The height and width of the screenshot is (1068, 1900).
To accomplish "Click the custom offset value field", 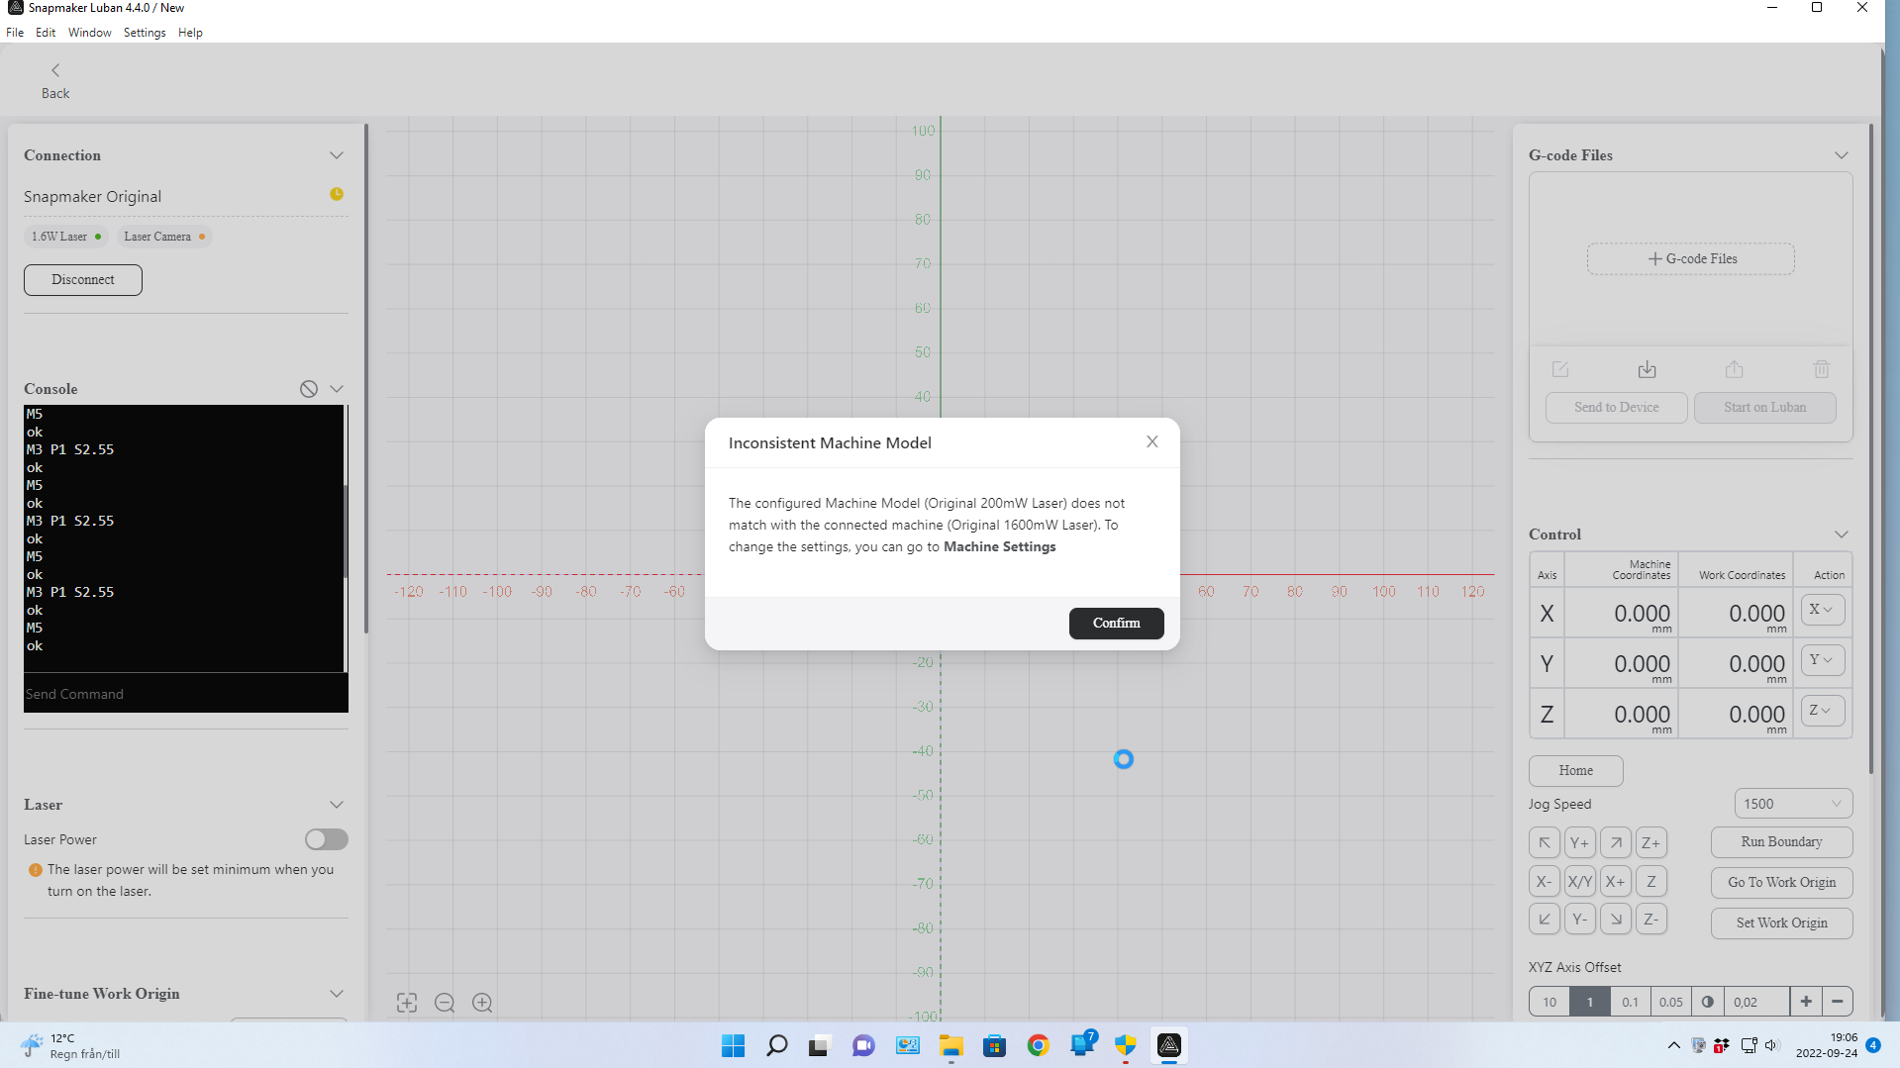I will click(x=1756, y=1002).
